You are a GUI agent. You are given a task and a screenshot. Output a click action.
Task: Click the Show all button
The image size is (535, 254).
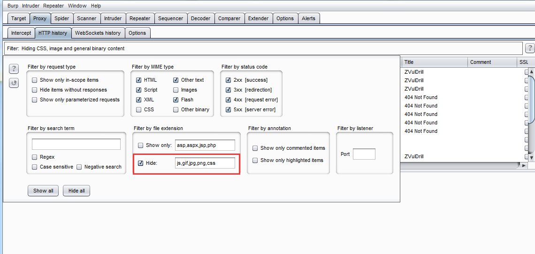[43, 191]
